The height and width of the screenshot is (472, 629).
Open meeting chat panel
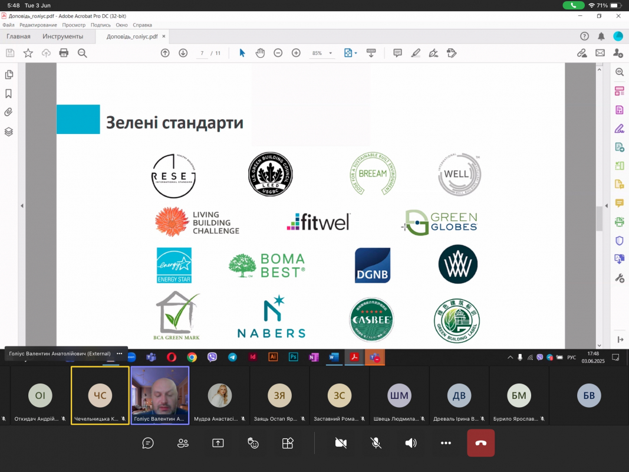pos(148,443)
